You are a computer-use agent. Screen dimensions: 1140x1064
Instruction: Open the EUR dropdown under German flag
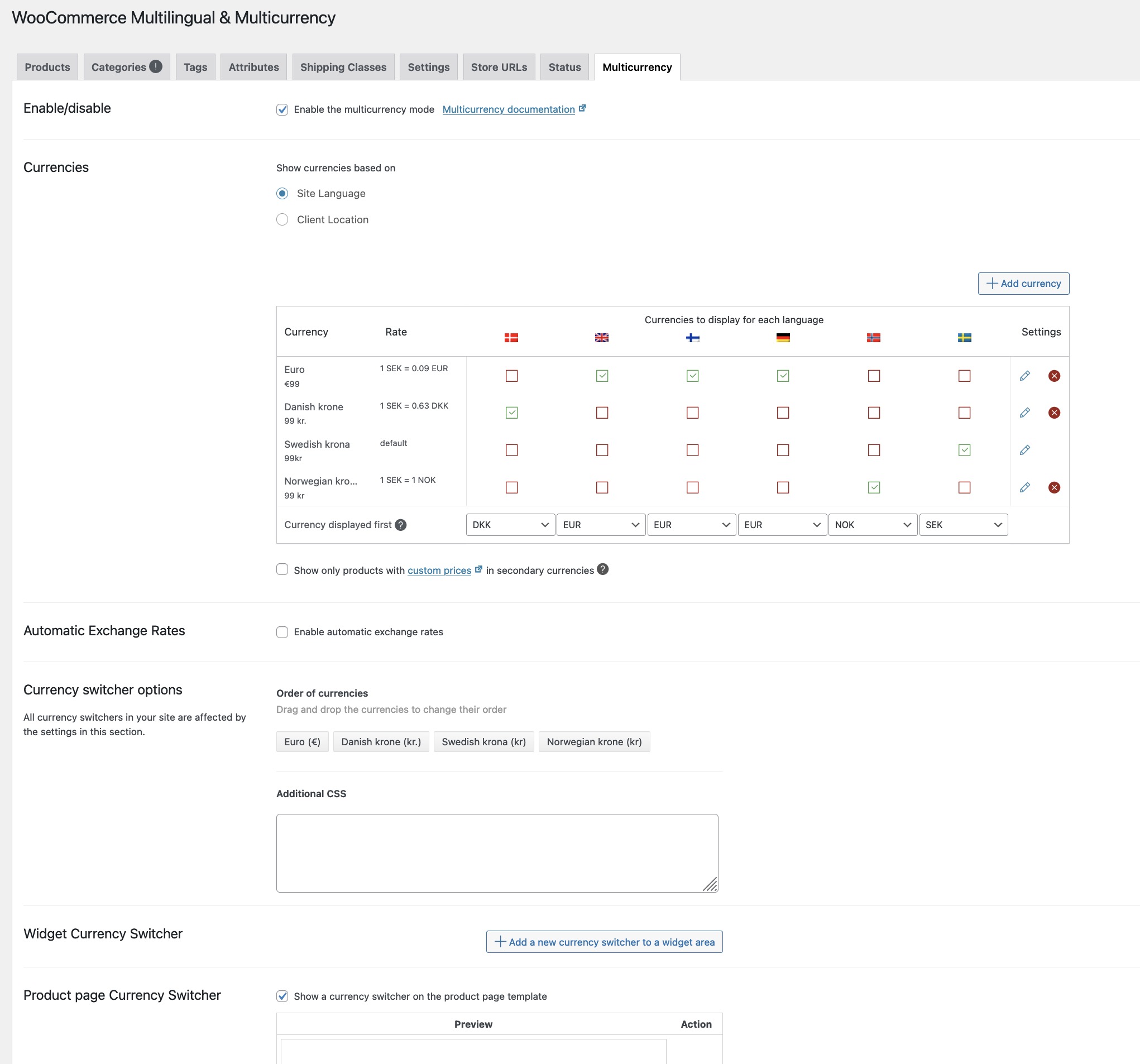(x=782, y=525)
